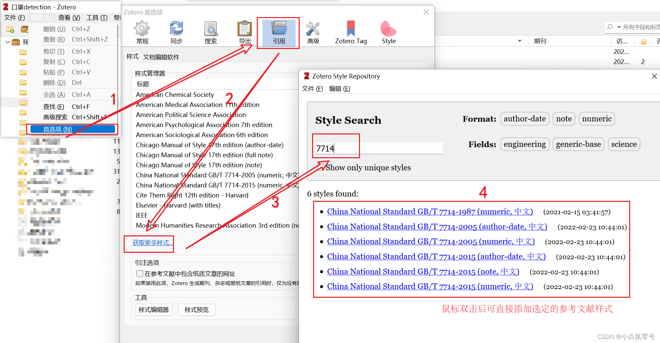Switch to the 样式 tab
Viewport: 660px width, 343px height.
click(132, 57)
